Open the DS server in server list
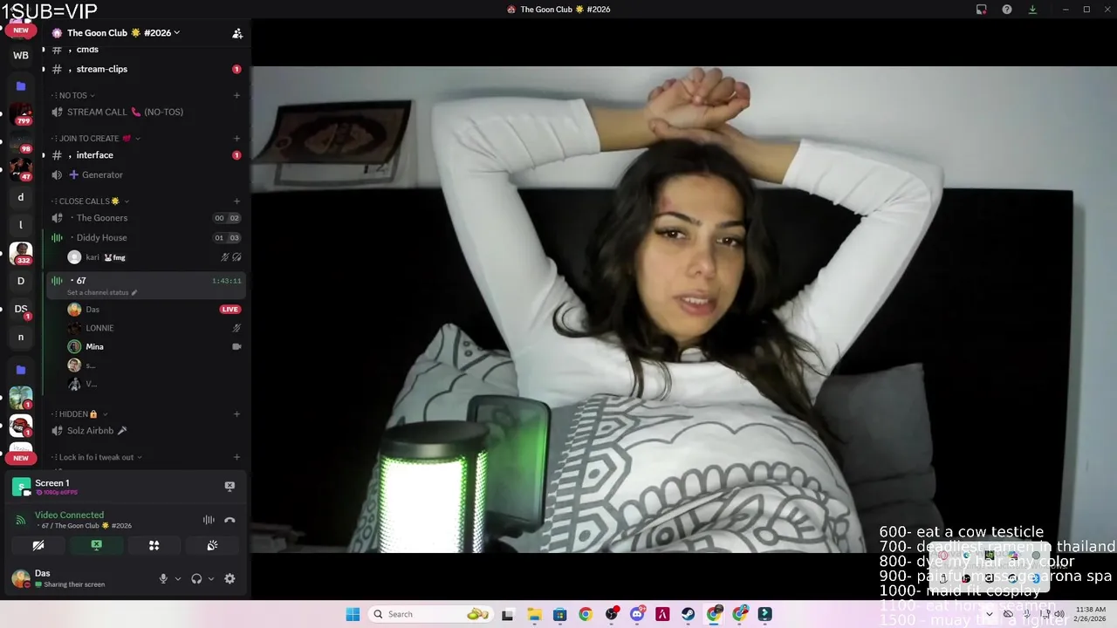The height and width of the screenshot is (628, 1117). pyautogui.click(x=21, y=309)
